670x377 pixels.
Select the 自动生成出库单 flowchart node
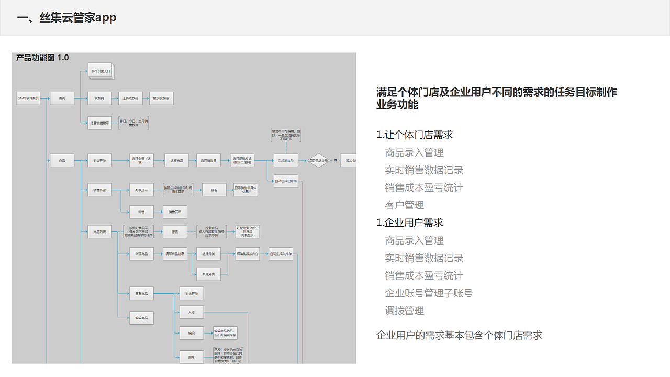pos(286,181)
